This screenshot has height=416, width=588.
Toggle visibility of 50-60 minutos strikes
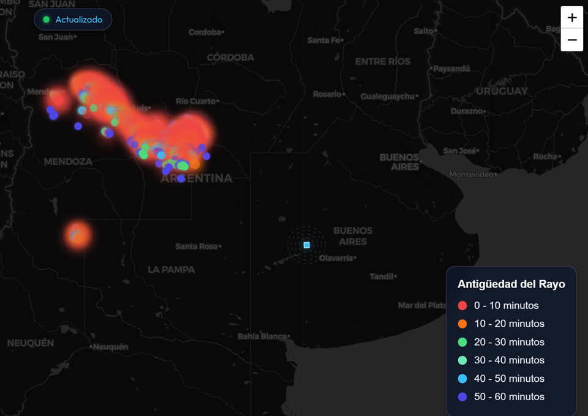pos(502,397)
